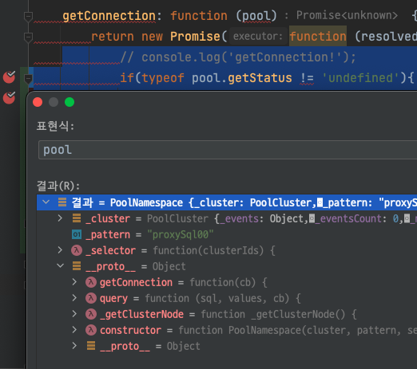Toggle breakpoint on the typeof pool.getStatus line
Image resolution: width=417 pixels, height=369 pixels.
coord(9,77)
